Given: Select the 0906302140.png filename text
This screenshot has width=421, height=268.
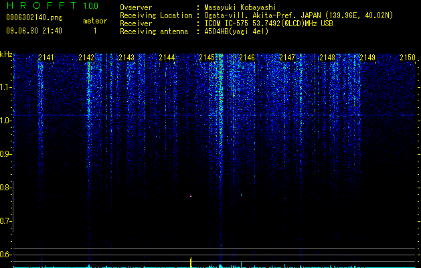Looking at the screenshot, I should pyautogui.click(x=34, y=17).
